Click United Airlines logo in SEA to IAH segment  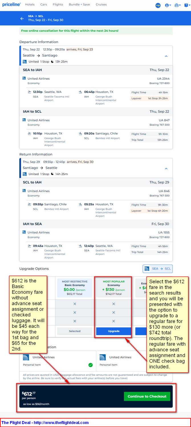[24, 78]
